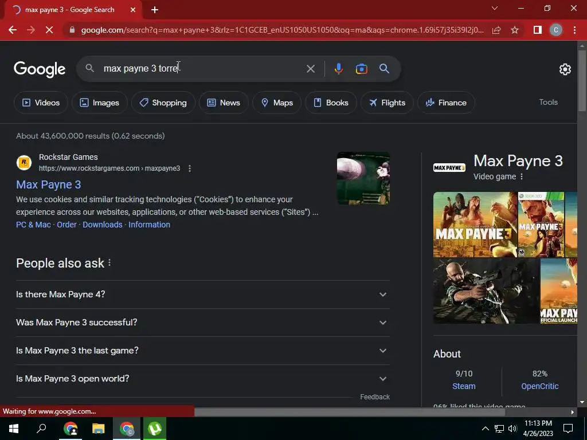587x440 pixels.
Task: Click the Feedback link under questions
Action: coord(375,396)
